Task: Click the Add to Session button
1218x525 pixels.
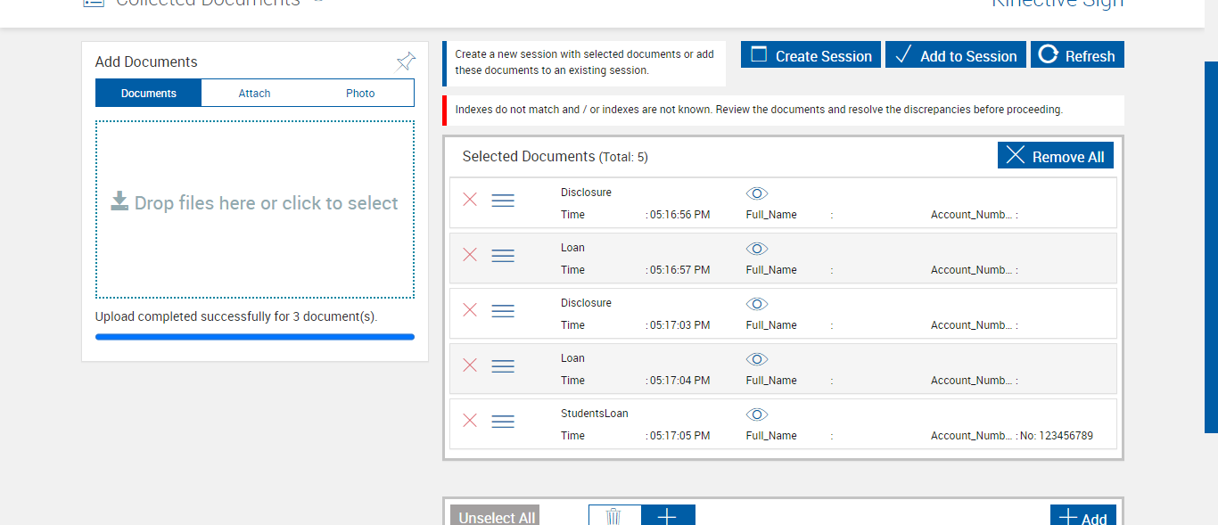Action: coord(955,55)
